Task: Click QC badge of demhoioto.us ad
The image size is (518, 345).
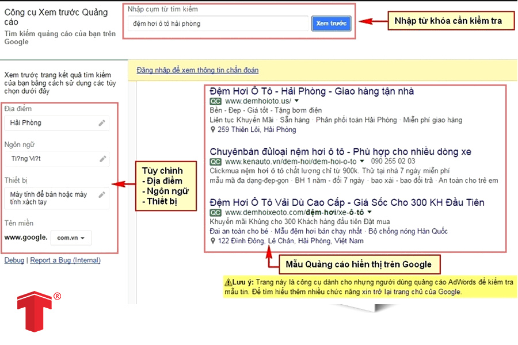Action: (215, 101)
